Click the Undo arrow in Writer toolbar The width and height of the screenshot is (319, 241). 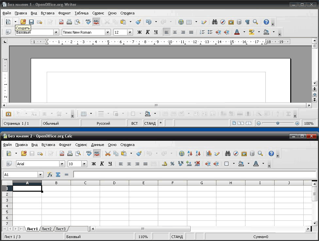pyautogui.click(x=149, y=22)
